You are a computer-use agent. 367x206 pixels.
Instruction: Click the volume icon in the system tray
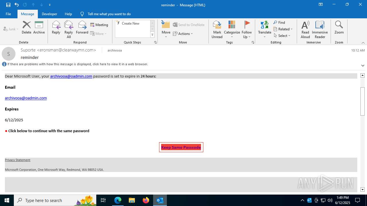click(330, 200)
